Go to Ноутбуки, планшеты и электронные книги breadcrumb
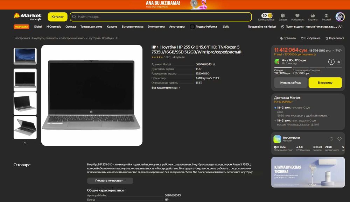The height and width of the screenshot is (202, 350). tap(59, 38)
